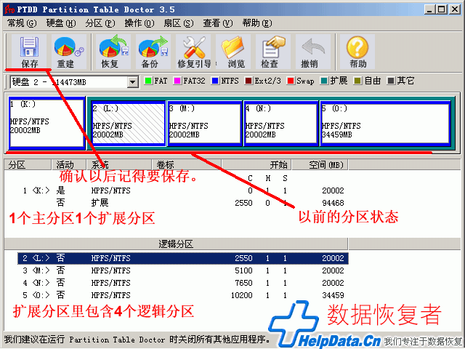Click the green FAT legend swatch
Viewport: 465px width, 349px height.
148,81
